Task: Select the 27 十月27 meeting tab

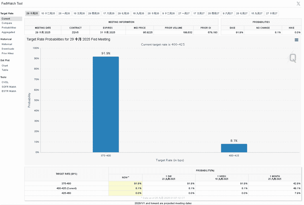Action: [272, 13]
